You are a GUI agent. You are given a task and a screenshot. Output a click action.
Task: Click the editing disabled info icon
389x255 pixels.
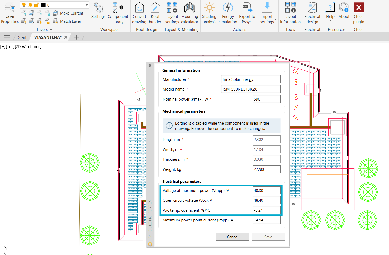pyautogui.click(x=169, y=126)
